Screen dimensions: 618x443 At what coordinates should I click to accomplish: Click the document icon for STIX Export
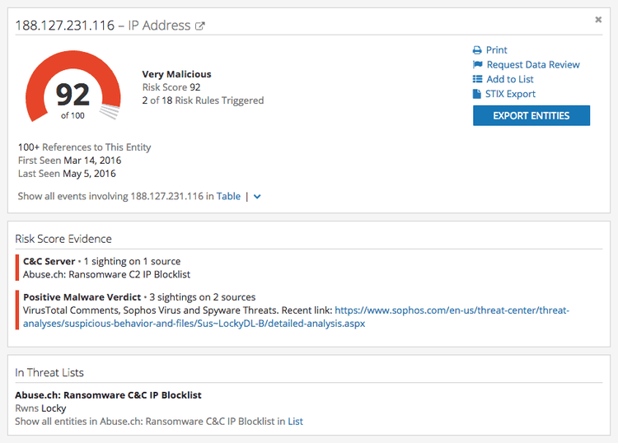coord(477,95)
